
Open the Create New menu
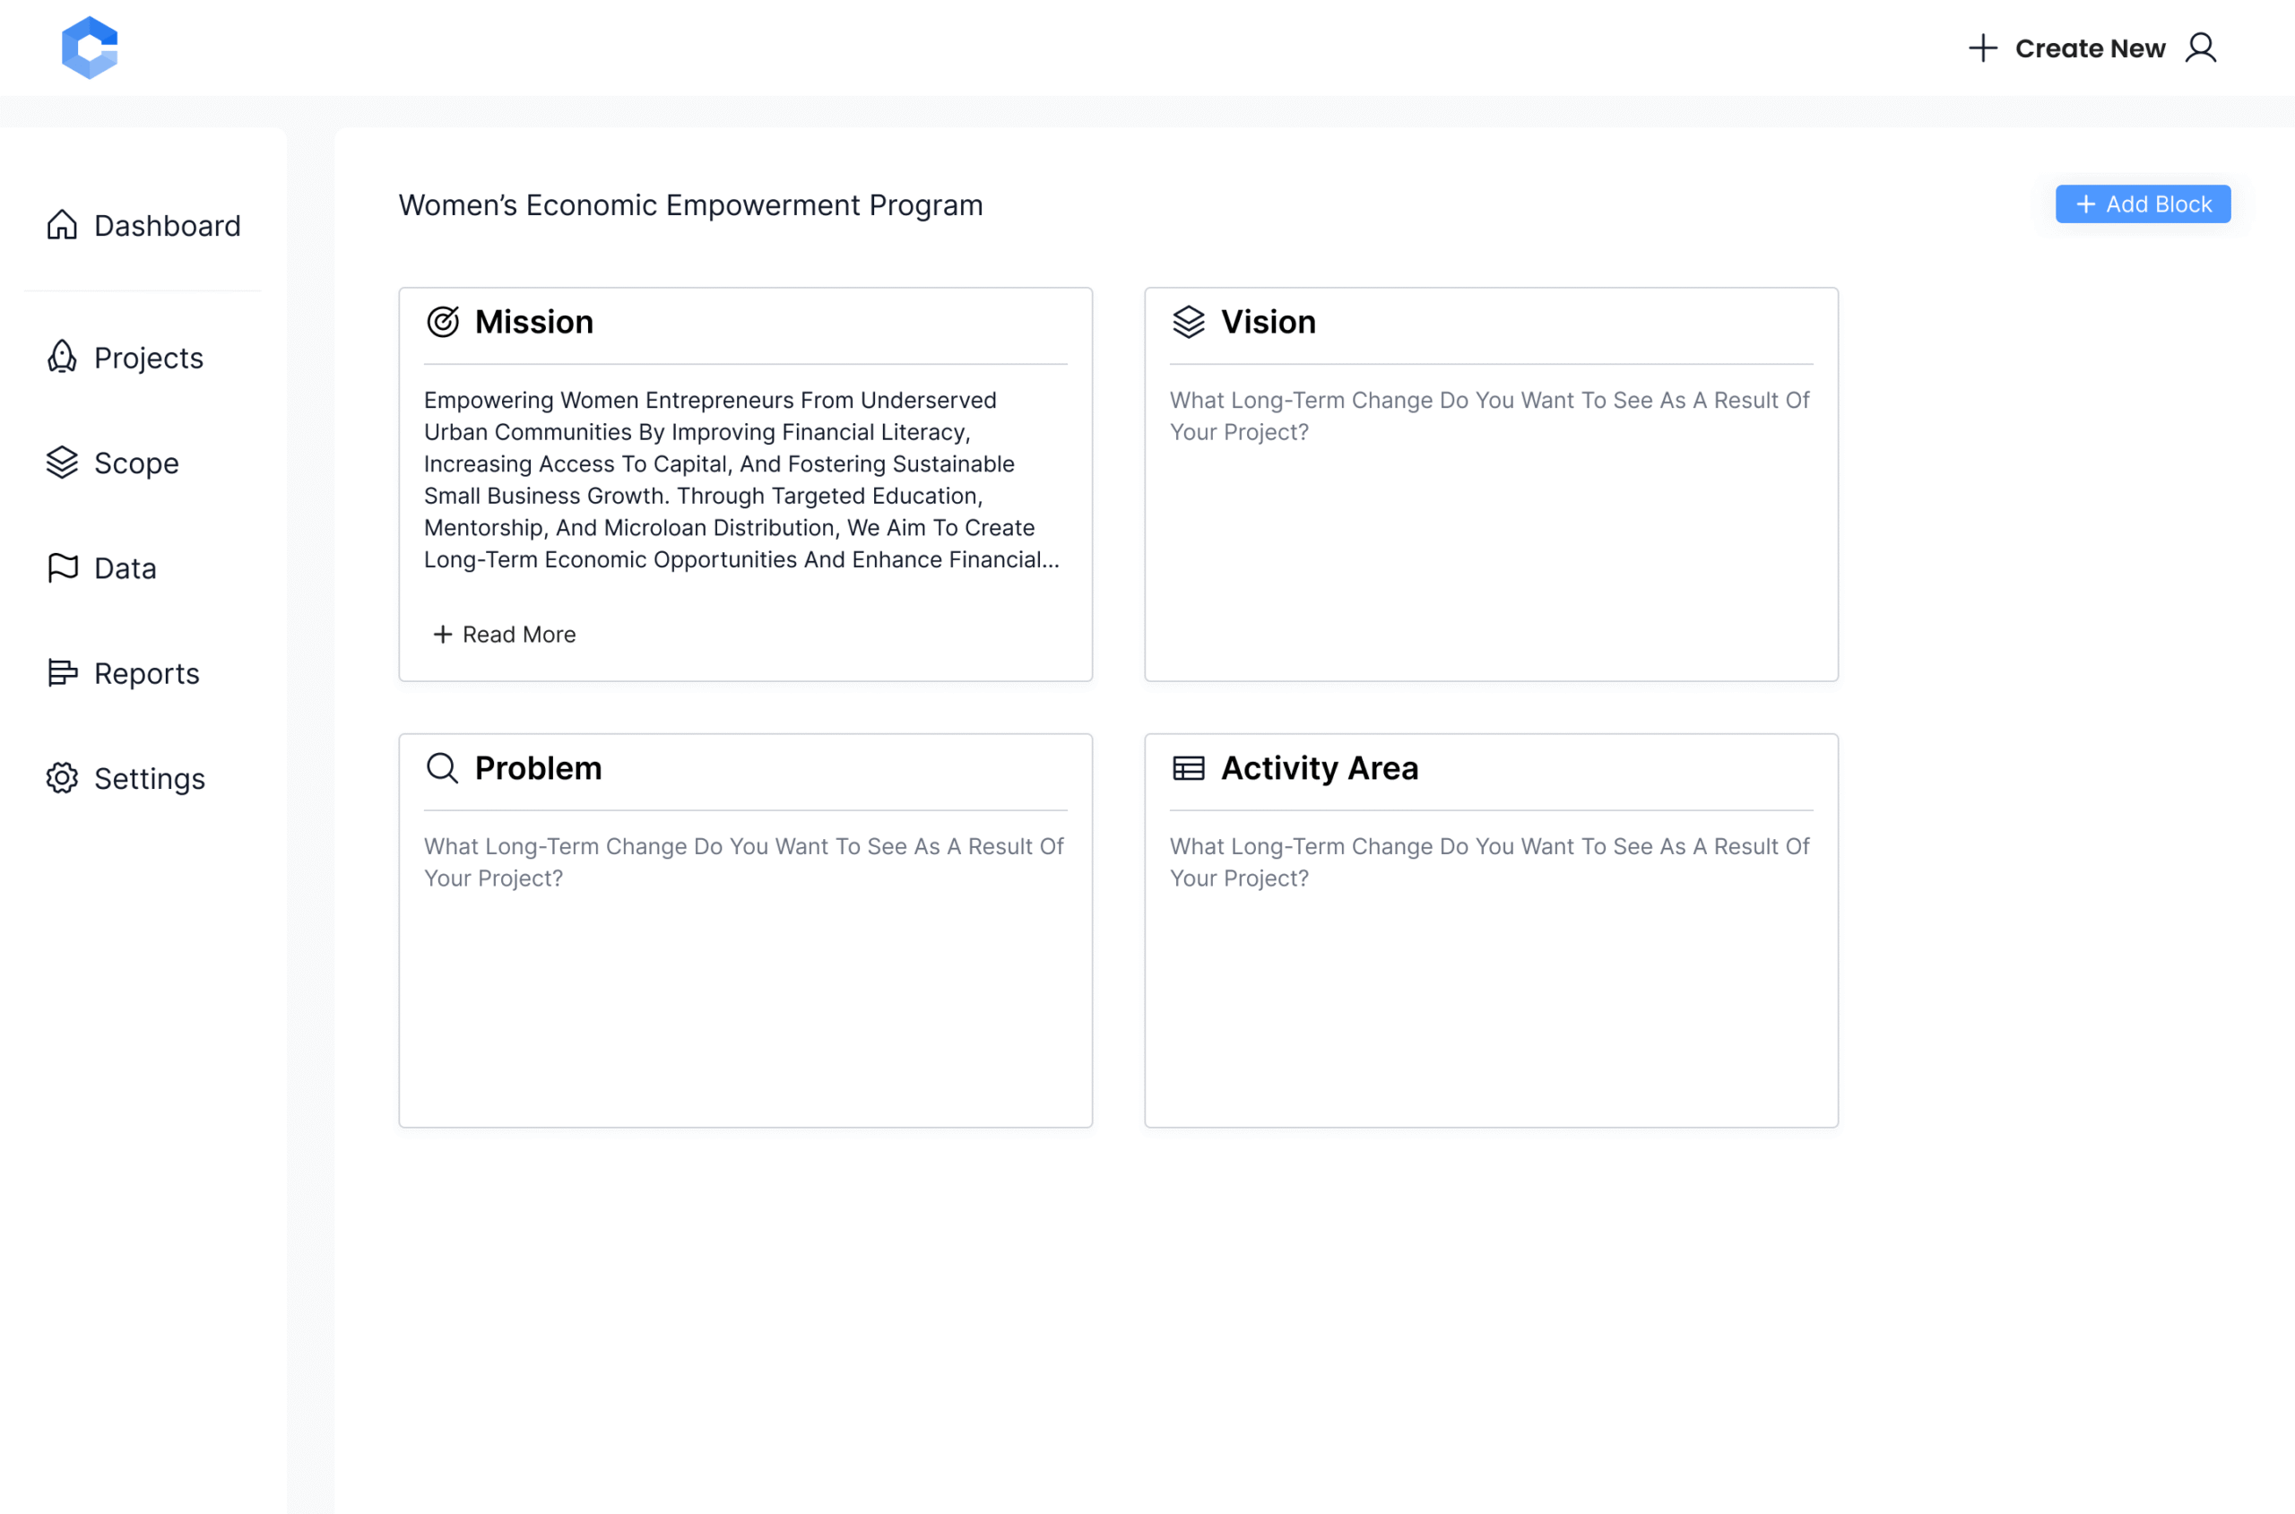[x=2067, y=48]
